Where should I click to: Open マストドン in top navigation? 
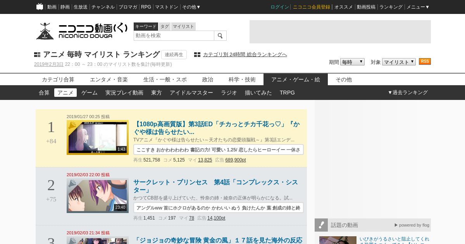167,7
